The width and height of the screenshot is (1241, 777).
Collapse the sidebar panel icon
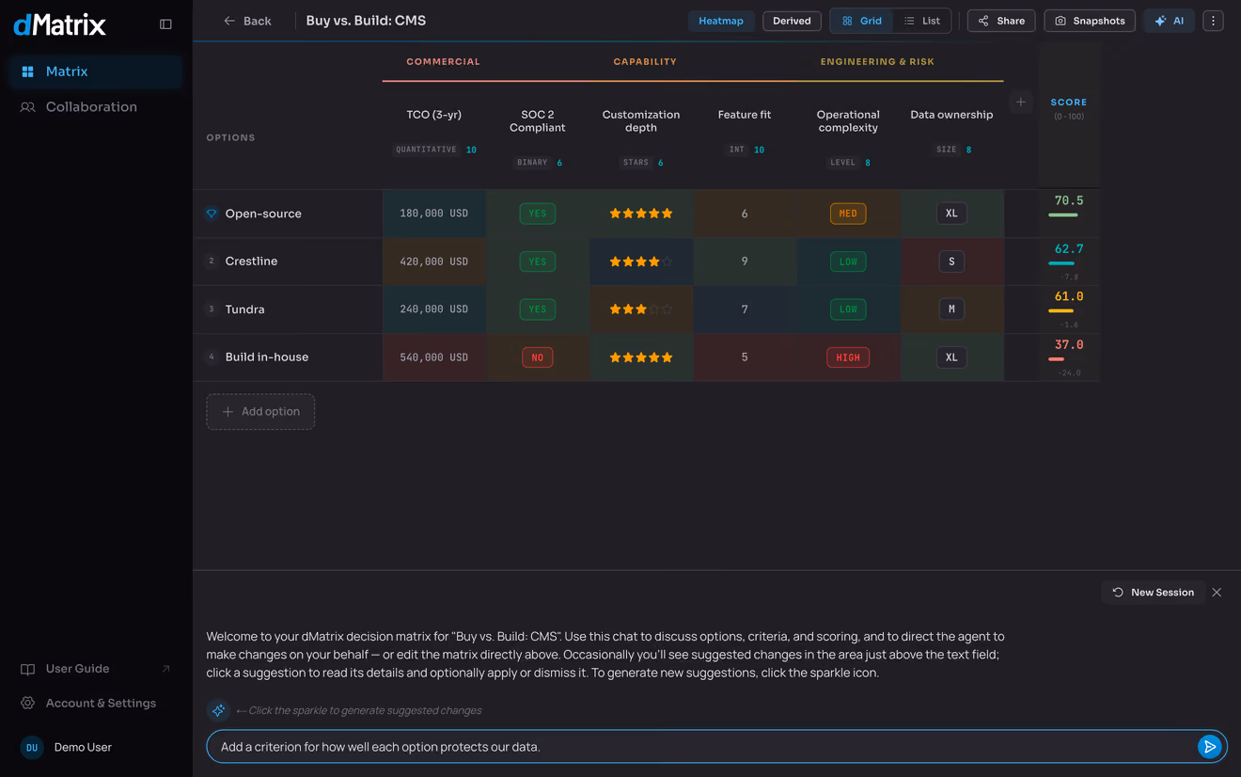point(165,24)
